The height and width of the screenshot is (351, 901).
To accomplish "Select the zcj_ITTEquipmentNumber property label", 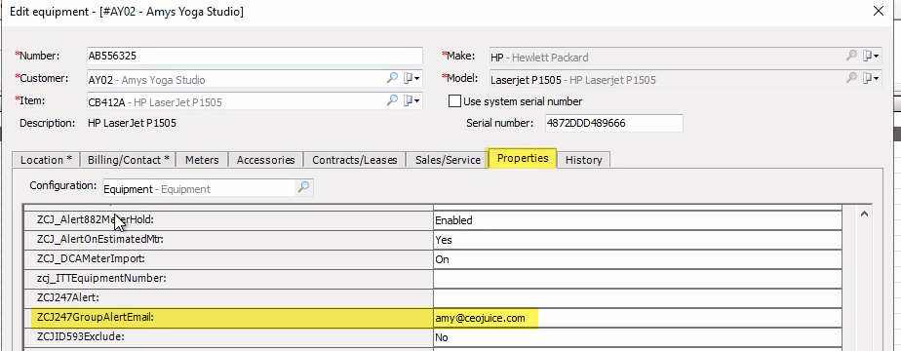I will 101,279.
